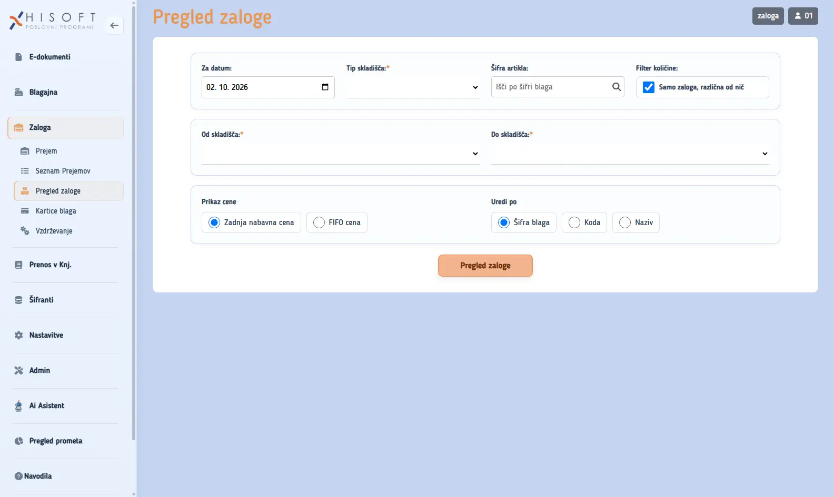Click the Prejem submenu icon

25,151
